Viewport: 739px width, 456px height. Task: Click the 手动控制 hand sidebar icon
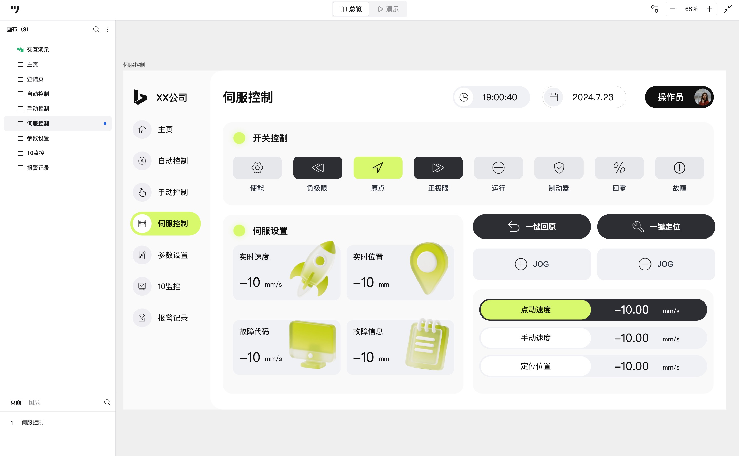pos(142,192)
